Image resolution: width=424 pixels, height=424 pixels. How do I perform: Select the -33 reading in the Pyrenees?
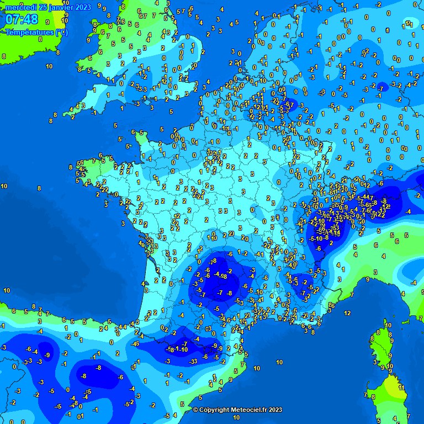coord(193,362)
